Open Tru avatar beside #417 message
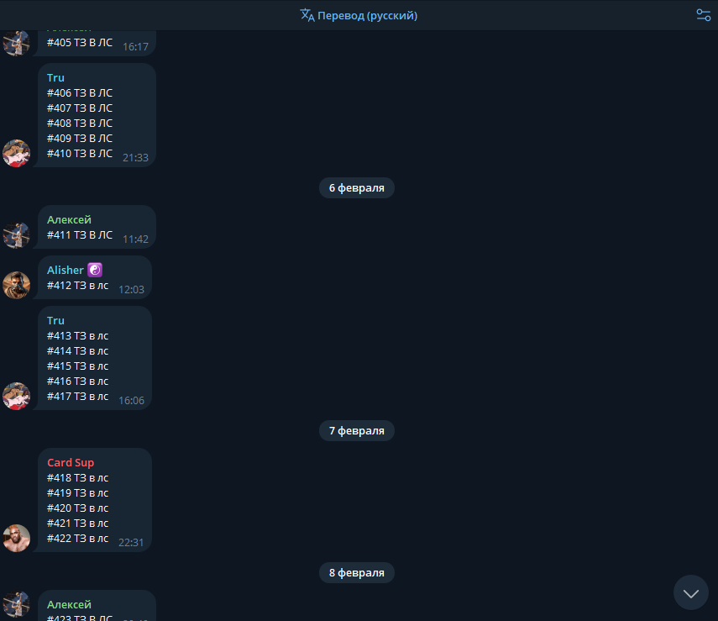 click(17, 396)
